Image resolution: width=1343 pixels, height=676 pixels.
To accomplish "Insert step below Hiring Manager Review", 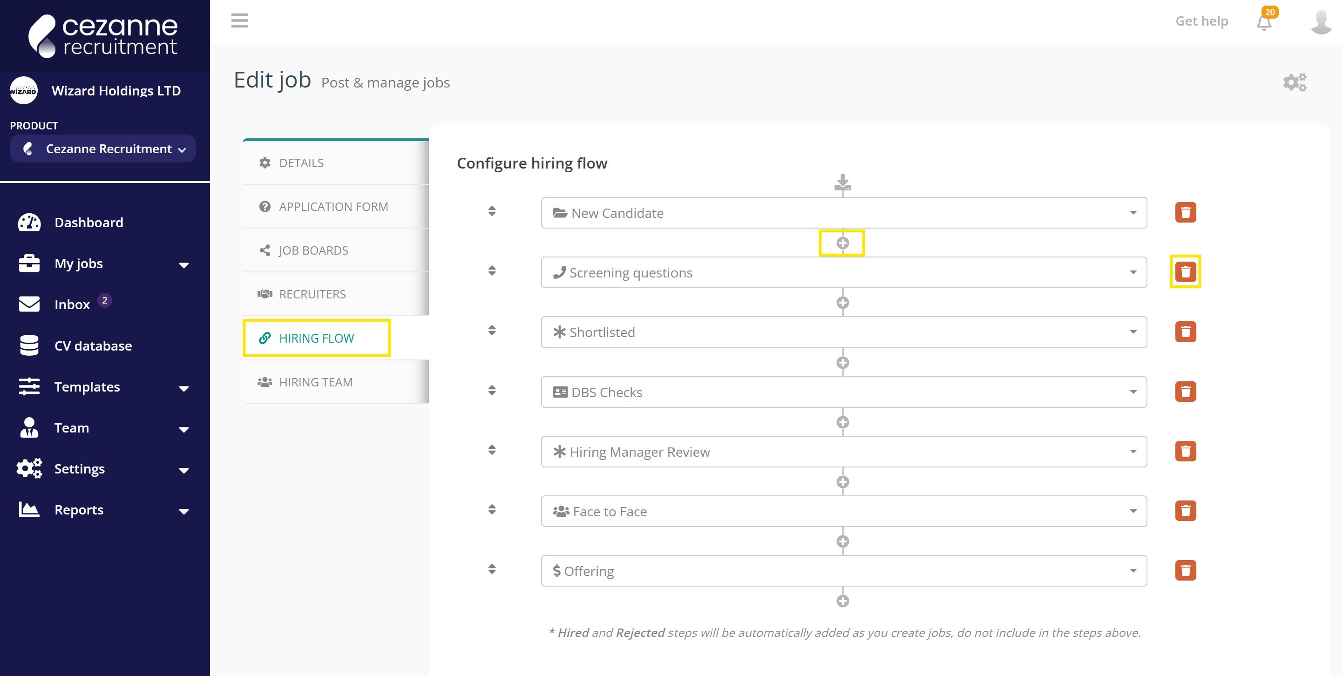I will pyautogui.click(x=842, y=481).
